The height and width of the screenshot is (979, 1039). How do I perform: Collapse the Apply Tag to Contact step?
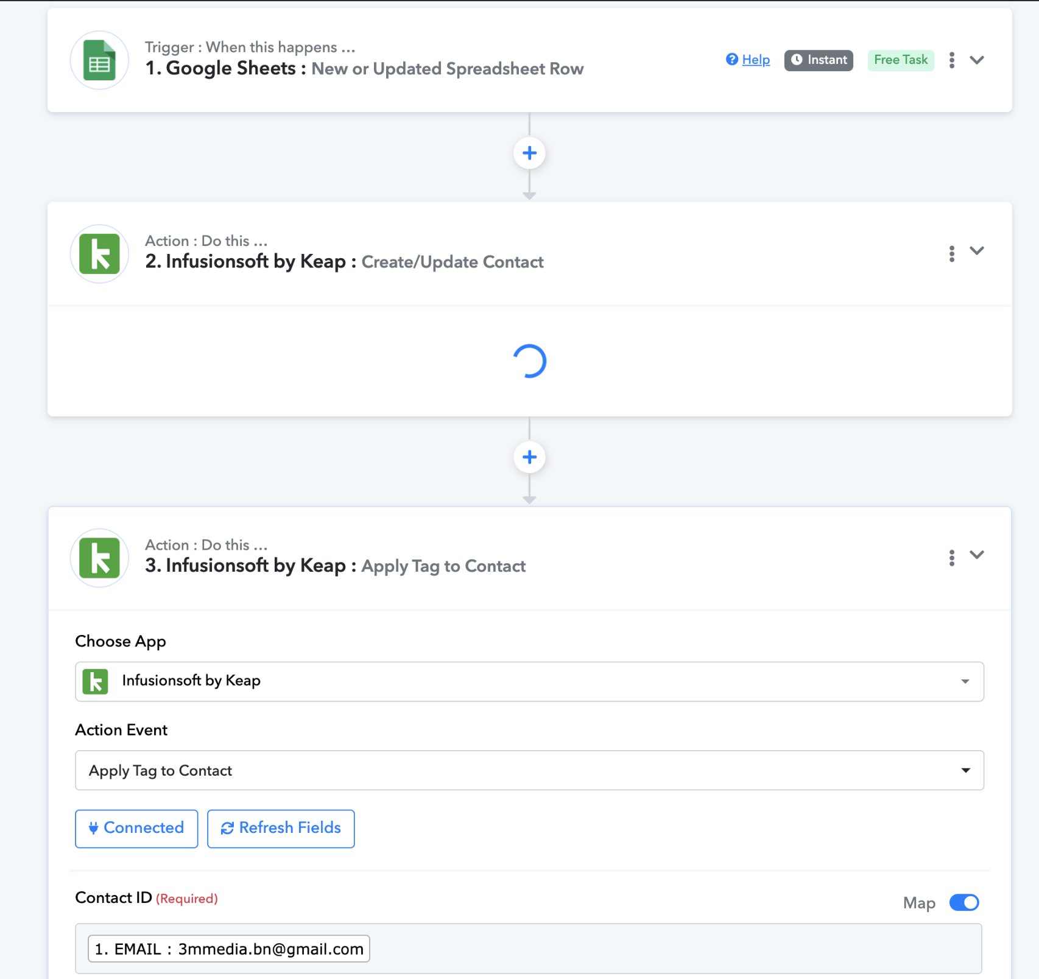tap(977, 555)
